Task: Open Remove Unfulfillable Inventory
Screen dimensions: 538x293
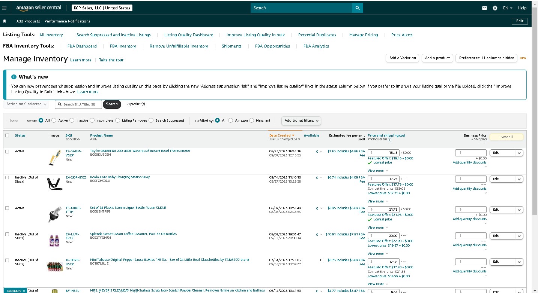Action: point(179,46)
